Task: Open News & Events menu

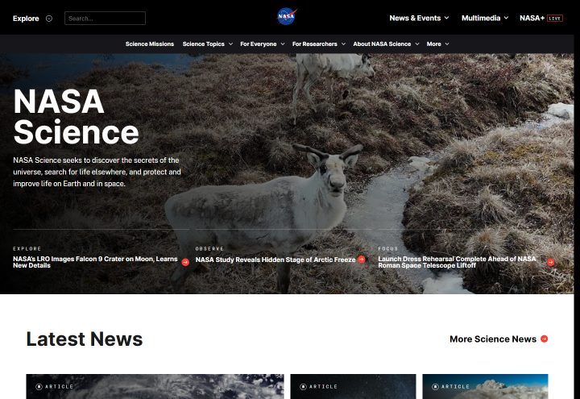Action: point(415,18)
